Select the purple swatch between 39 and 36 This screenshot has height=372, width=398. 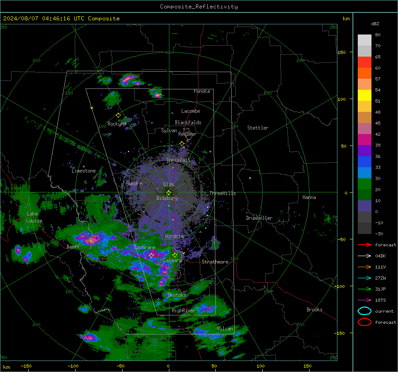coord(364,150)
